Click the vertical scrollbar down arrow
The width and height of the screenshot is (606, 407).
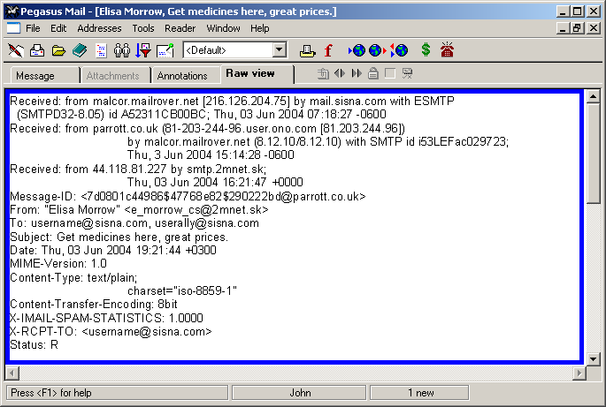594,358
